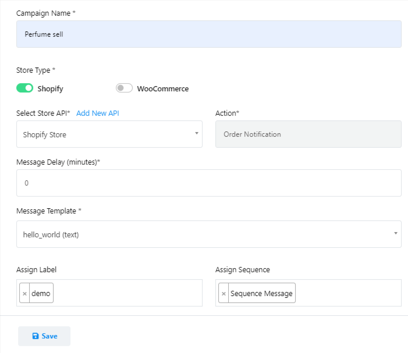Enable the WooCommerce store type switch
Screen dimensions: 408x353
[124, 88]
